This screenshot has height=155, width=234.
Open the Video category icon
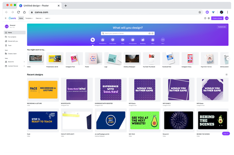(x=123, y=40)
